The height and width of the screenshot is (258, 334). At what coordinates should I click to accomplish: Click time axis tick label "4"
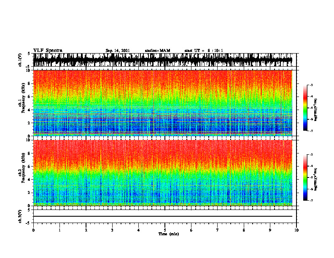pos(139,230)
